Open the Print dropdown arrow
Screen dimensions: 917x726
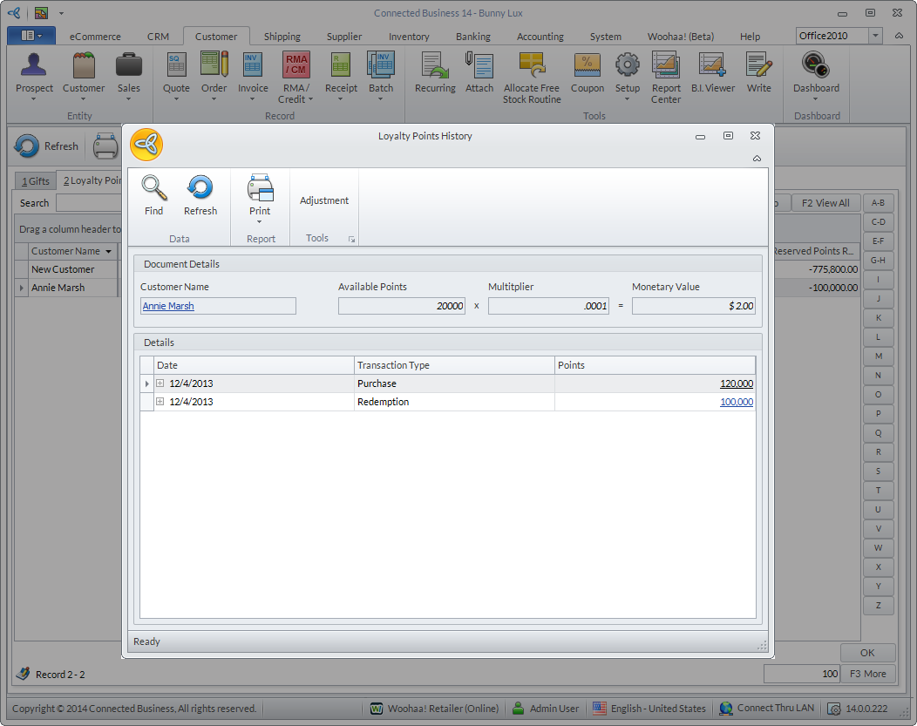point(260,222)
